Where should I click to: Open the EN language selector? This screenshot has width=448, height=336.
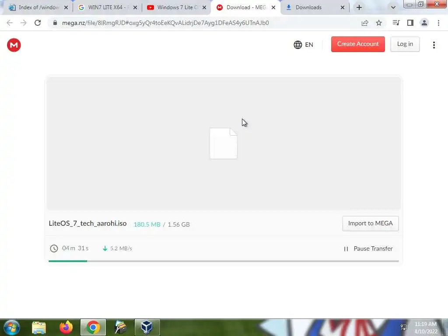click(x=304, y=45)
